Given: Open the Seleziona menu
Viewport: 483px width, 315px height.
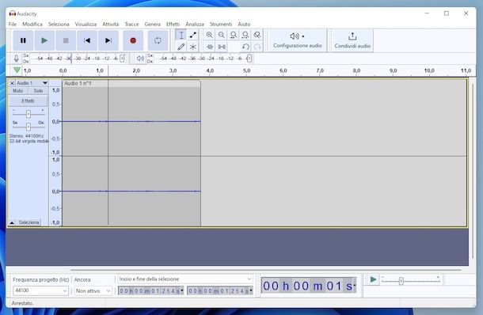Looking at the screenshot, I should (x=59, y=24).
